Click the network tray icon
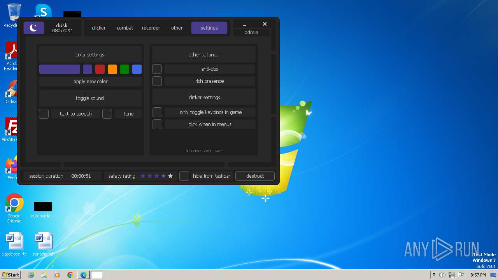Viewport: 498px width, 280px height. [x=452, y=275]
